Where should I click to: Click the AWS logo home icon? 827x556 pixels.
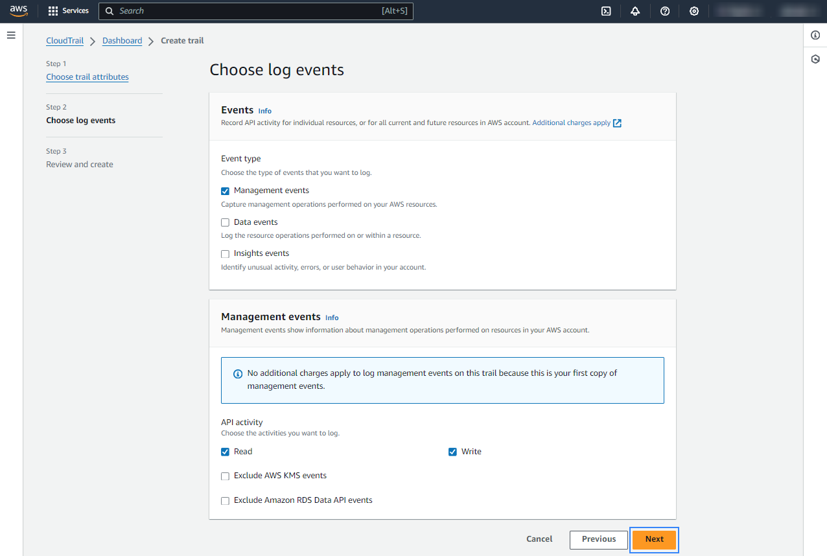click(x=19, y=11)
